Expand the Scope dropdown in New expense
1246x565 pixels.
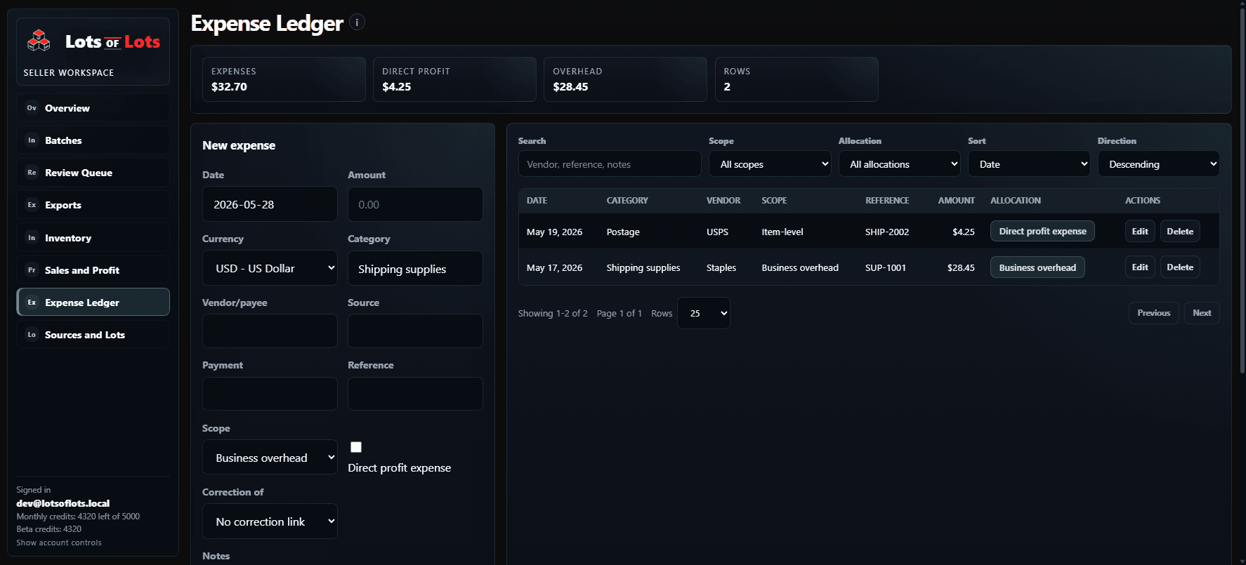(x=270, y=458)
